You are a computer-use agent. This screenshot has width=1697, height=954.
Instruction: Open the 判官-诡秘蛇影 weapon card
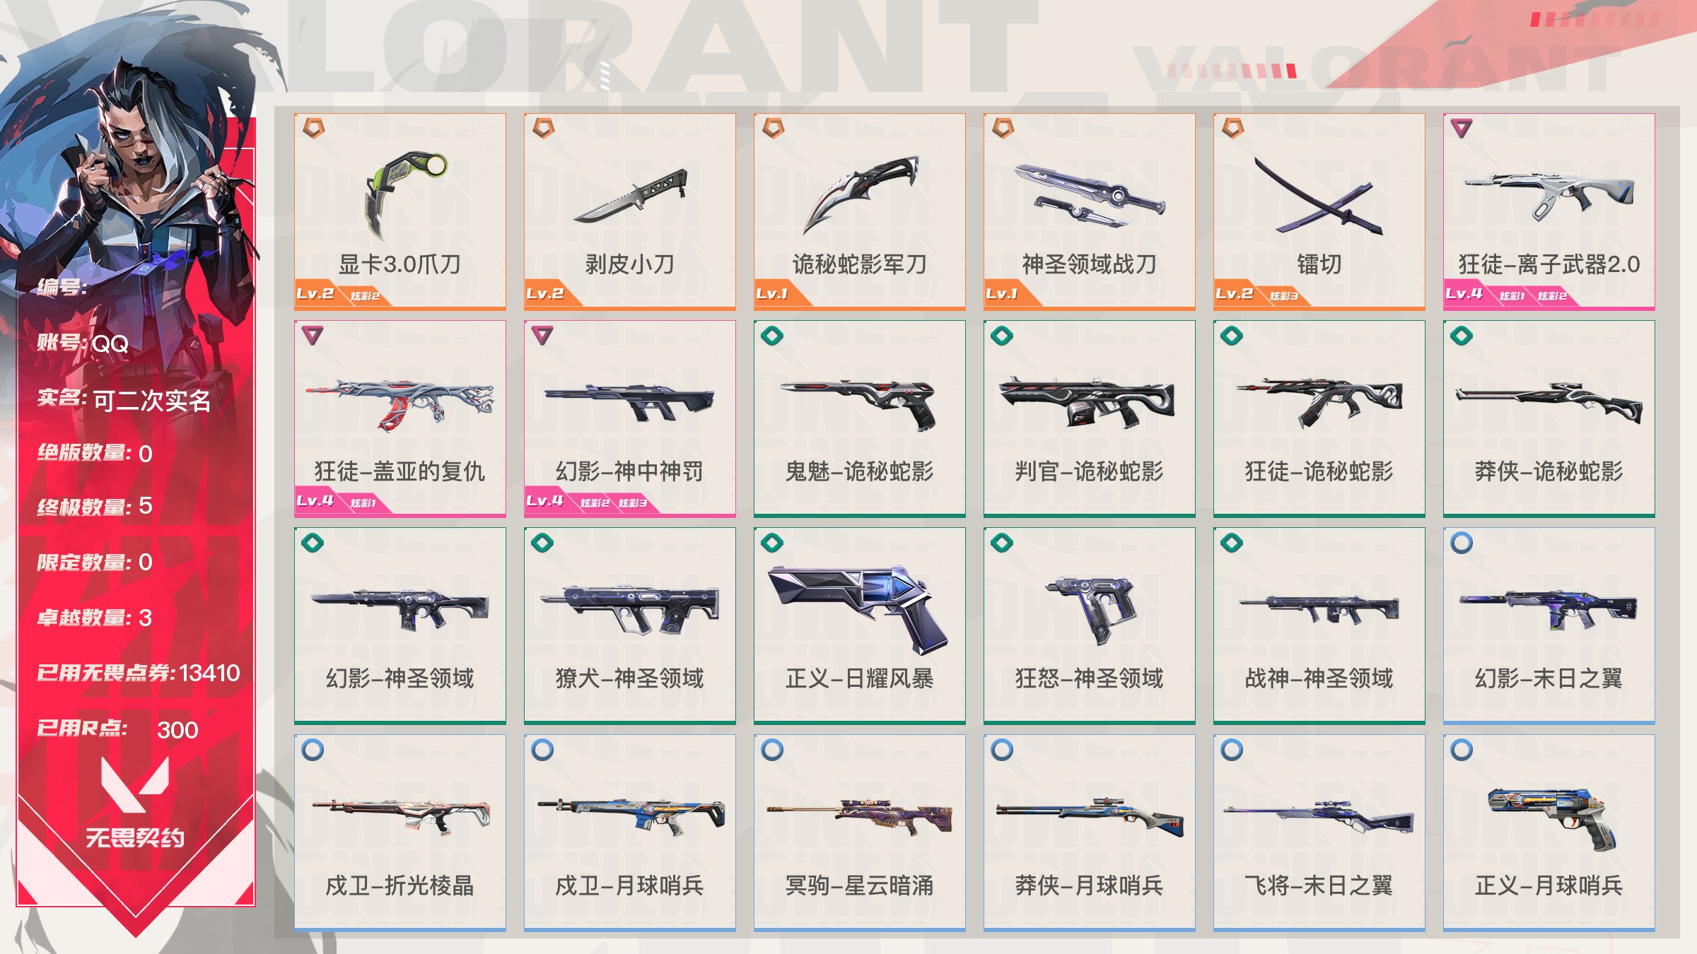point(1090,419)
